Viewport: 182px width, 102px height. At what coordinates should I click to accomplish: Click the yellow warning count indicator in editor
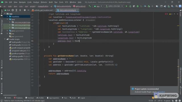[x=171, y=14]
